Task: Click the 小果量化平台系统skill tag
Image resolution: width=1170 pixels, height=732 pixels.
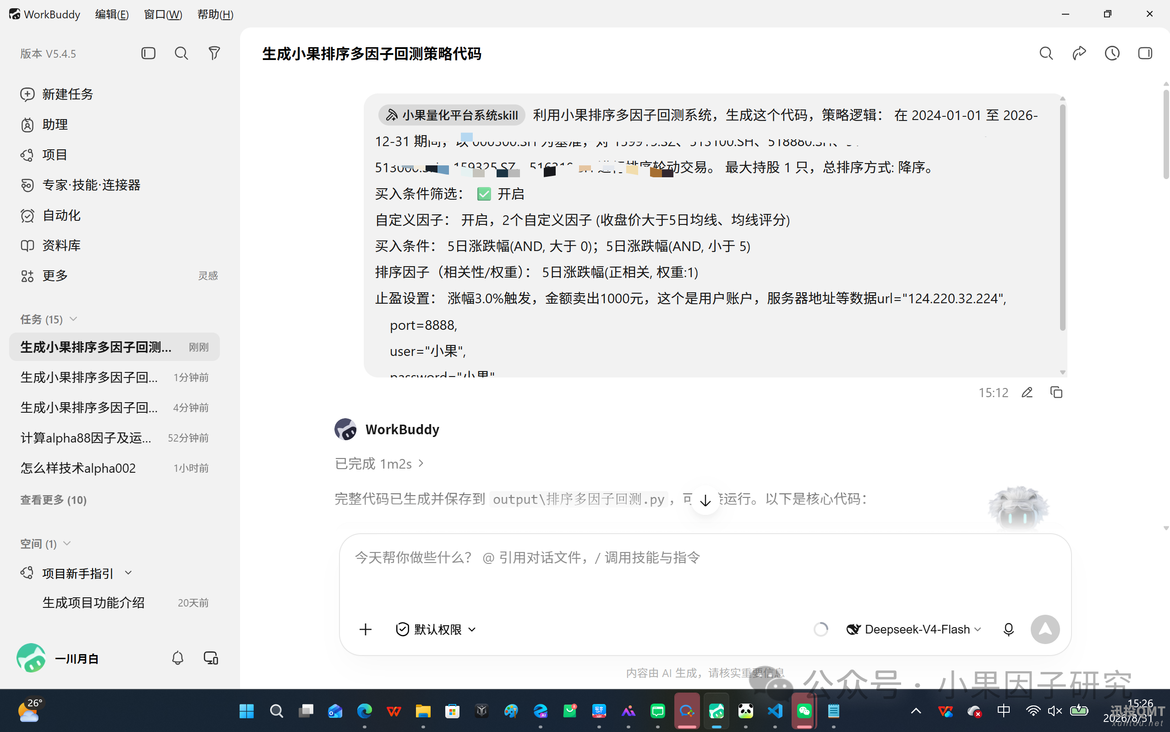Action: (452, 115)
